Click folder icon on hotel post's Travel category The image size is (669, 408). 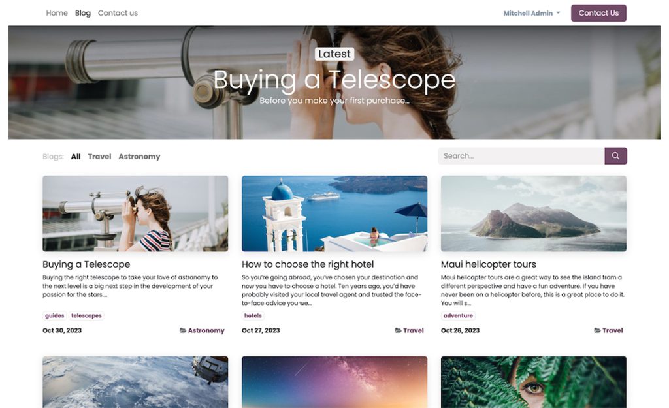click(x=398, y=330)
